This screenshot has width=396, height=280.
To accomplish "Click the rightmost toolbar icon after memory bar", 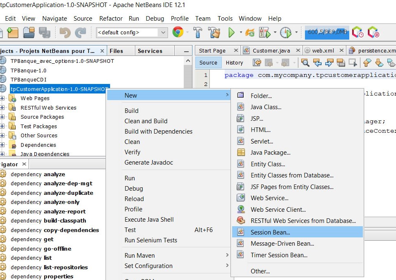I will pyautogui.click(x=374, y=32).
